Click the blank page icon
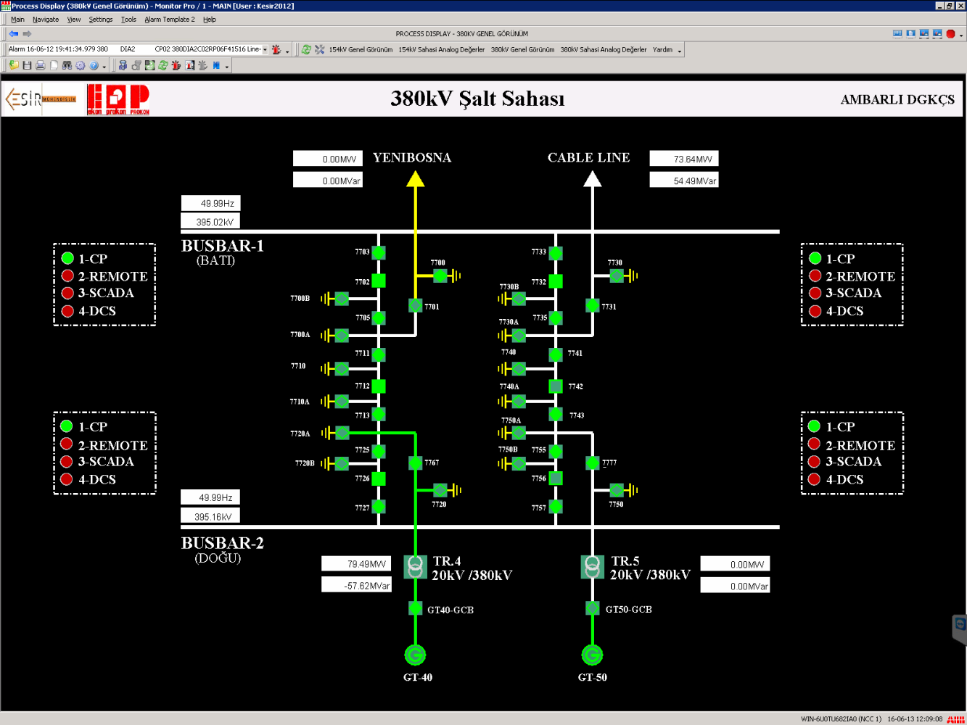Image resolution: width=967 pixels, height=725 pixels. pyautogui.click(x=54, y=65)
